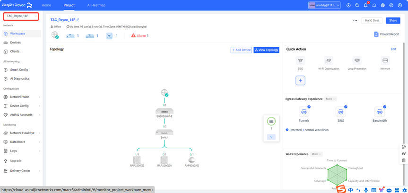This screenshot has width=408, height=193.
Task: Switch to the Project tab
Action: [x=69, y=5]
